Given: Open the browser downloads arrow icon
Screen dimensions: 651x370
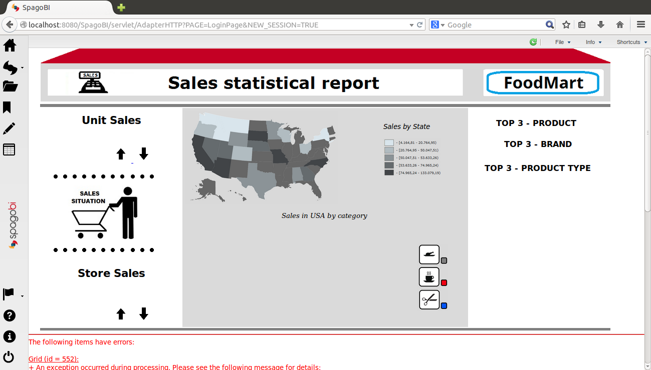Looking at the screenshot, I should pyautogui.click(x=601, y=24).
